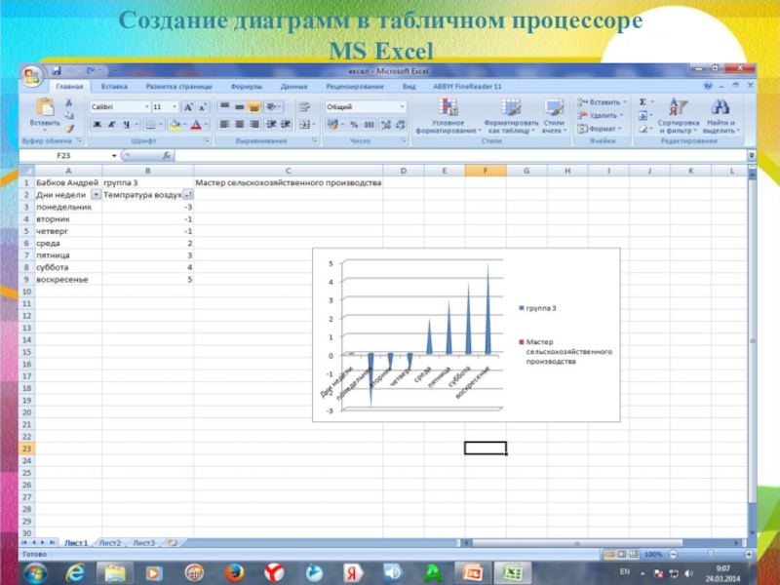Toggle Italic (К) formatting
Viewport: 780px width, 585px height.
[112, 125]
